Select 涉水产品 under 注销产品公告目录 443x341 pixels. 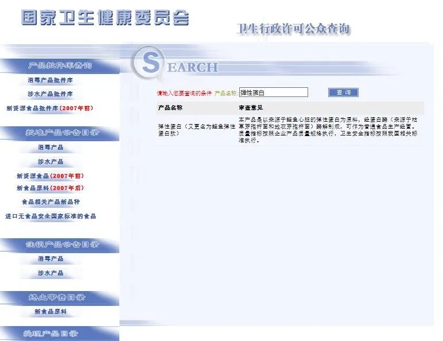pos(50,273)
